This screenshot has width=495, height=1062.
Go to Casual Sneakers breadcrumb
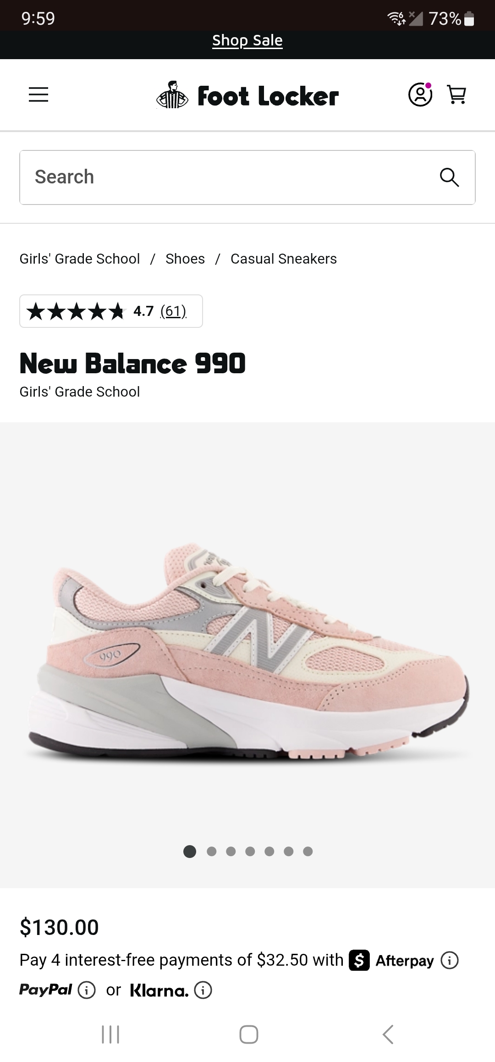pos(284,259)
